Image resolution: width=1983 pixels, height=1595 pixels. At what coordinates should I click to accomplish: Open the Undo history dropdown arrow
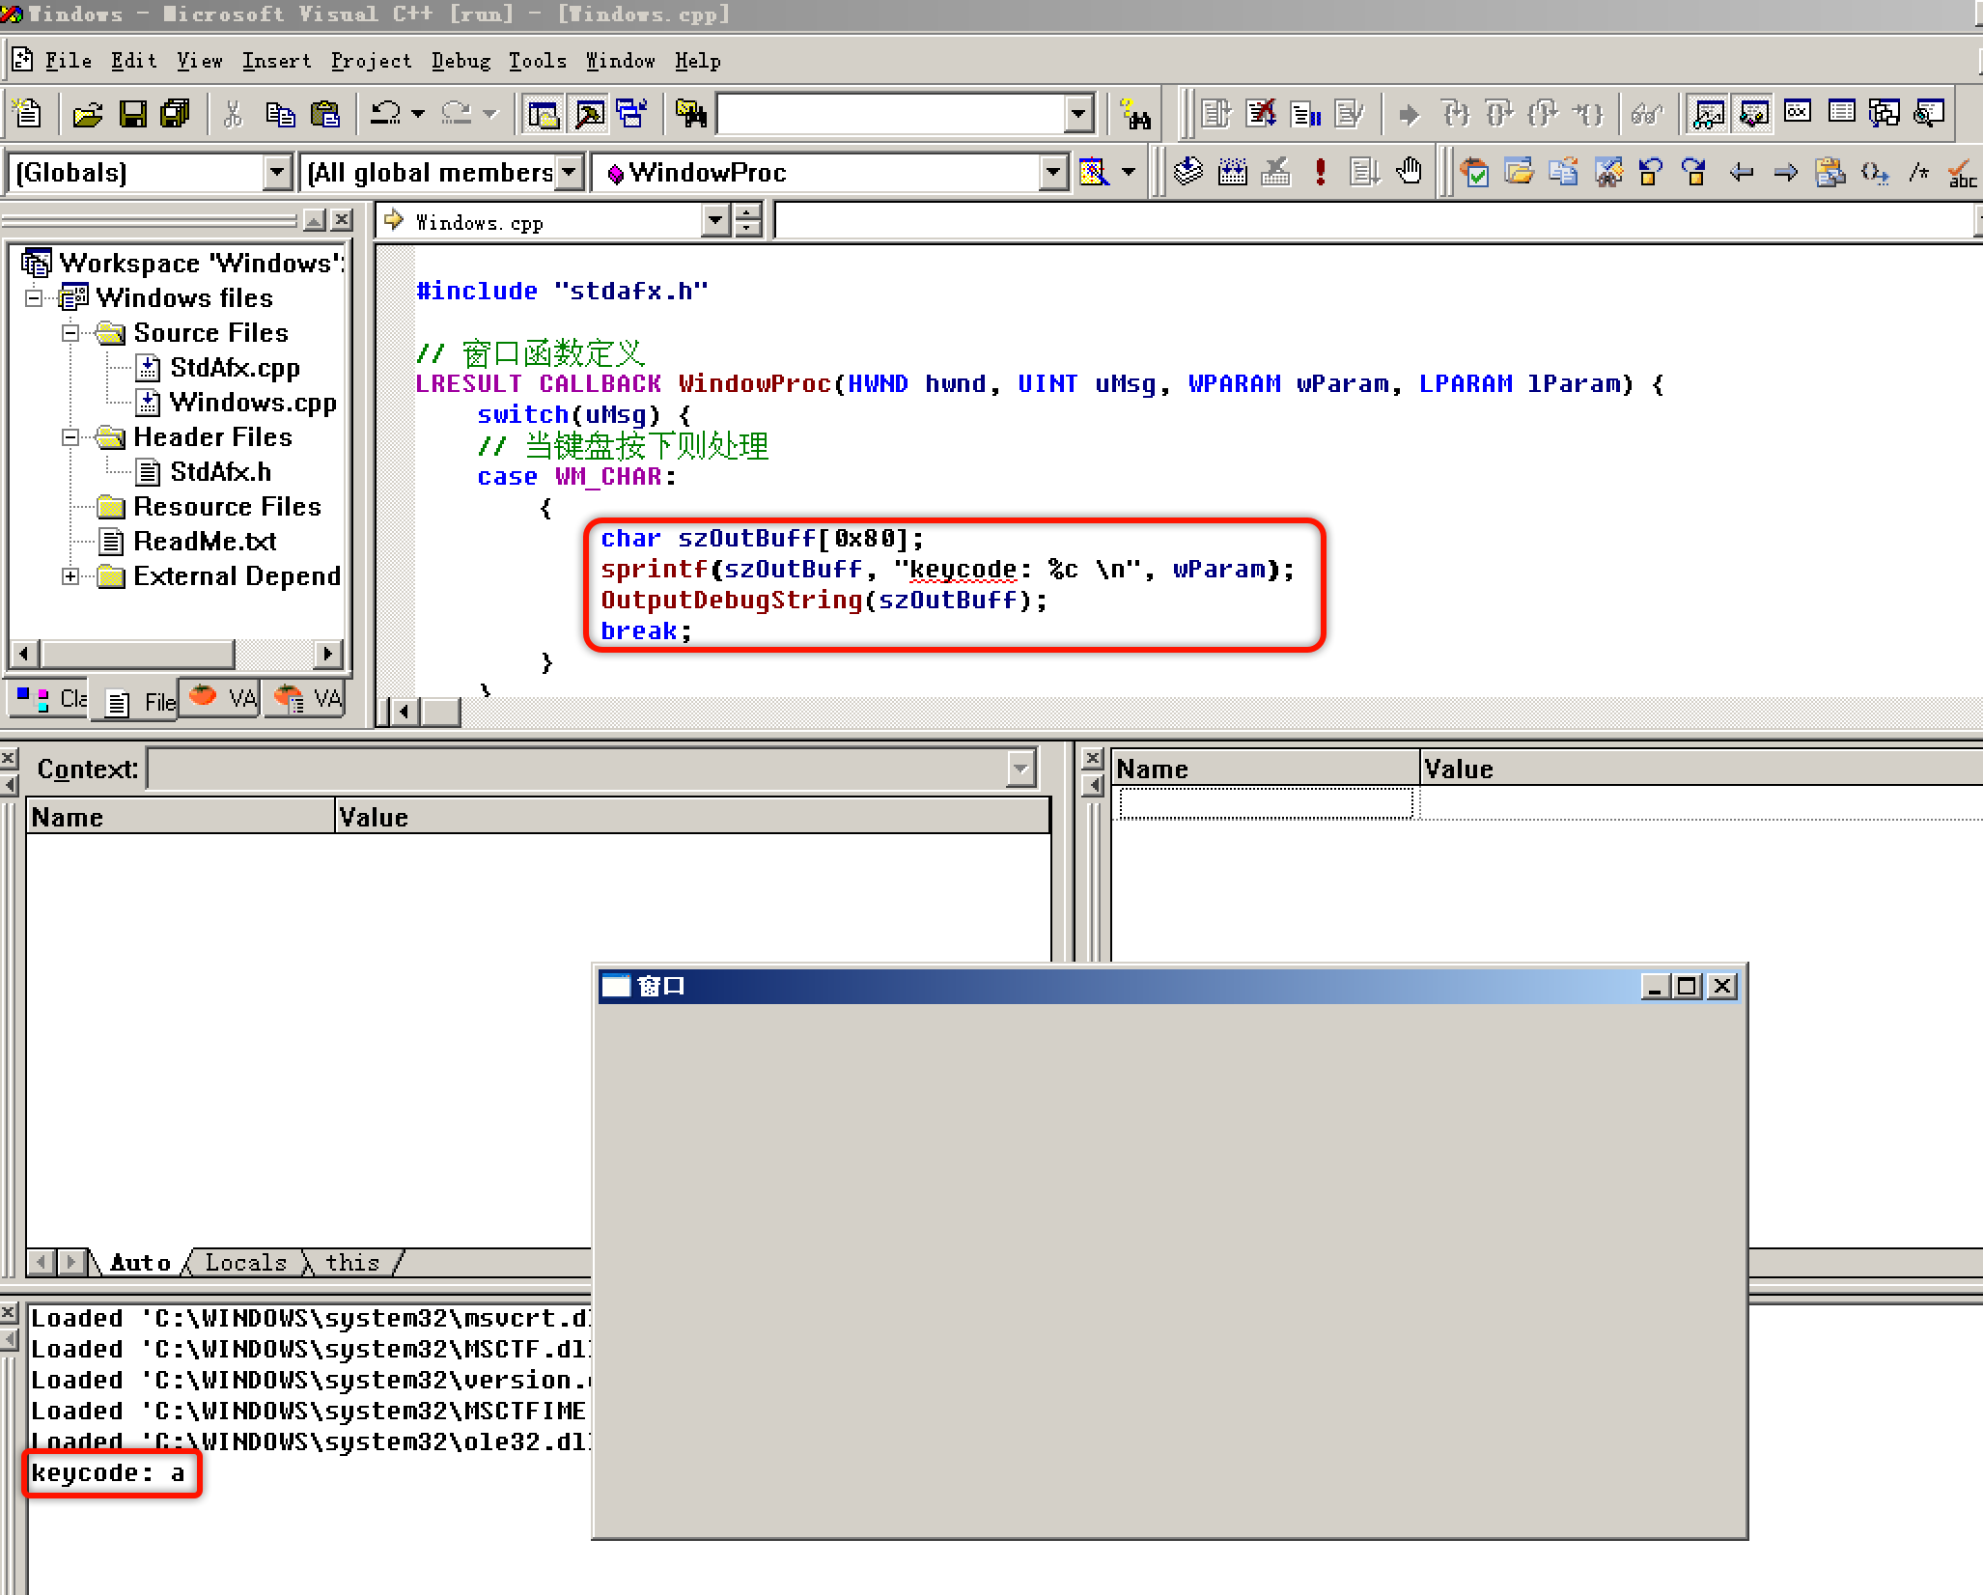coord(418,115)
